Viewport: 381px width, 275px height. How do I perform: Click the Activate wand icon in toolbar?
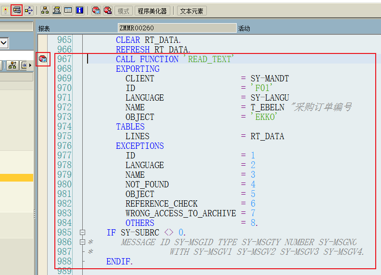point(5,11)
